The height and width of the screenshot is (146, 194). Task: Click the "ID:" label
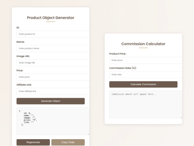(x=18, y=27)
